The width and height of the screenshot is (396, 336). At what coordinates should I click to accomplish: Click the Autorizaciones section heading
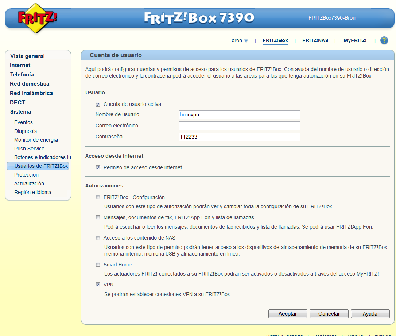104,186
